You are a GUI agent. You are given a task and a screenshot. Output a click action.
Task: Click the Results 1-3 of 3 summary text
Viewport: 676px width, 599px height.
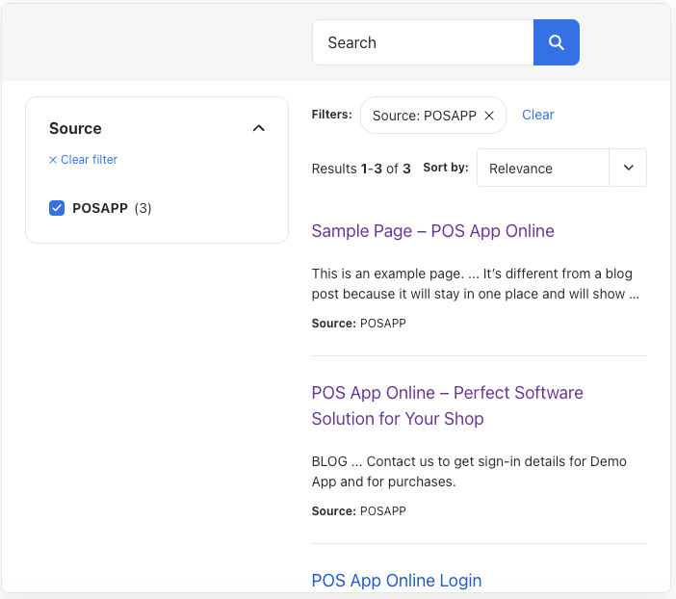[x=361, y=169]
